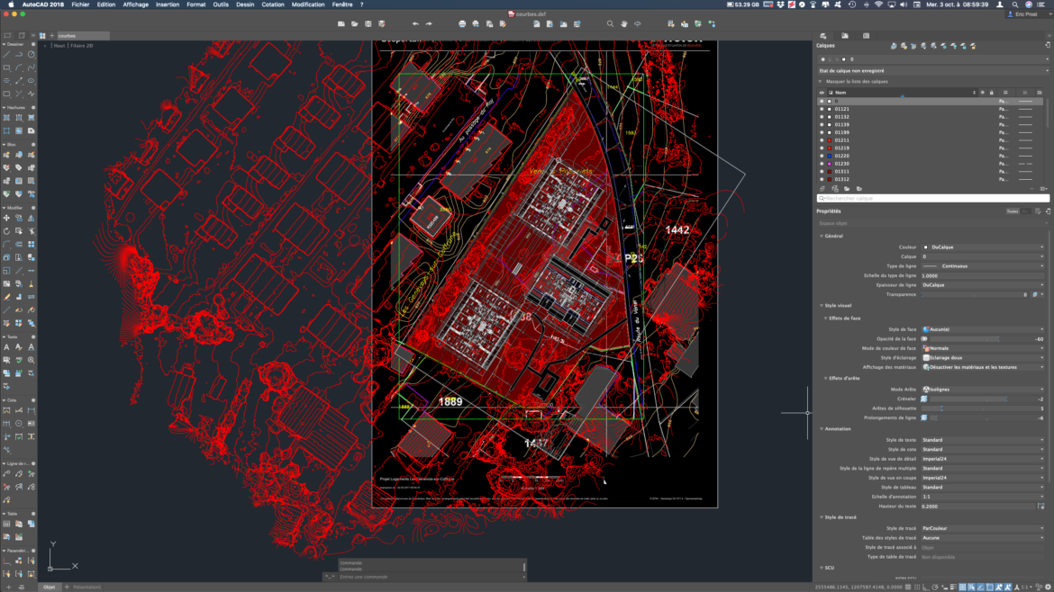Pick the Move tool in Modifier panel

(x=6, y=218)
